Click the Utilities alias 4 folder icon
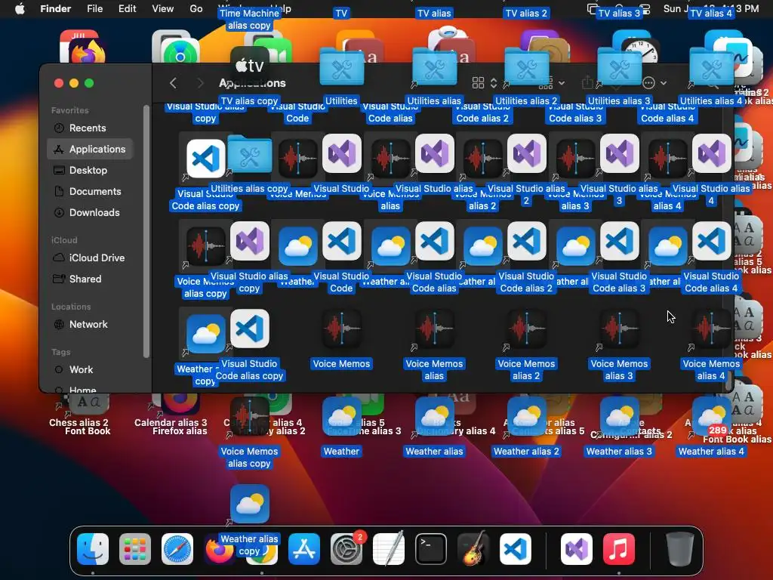The width and height of the screenshot is (773, 580). point(711,66)
